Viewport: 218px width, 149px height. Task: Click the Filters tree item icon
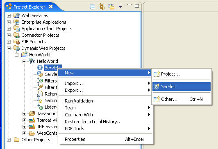click(40, 80)
